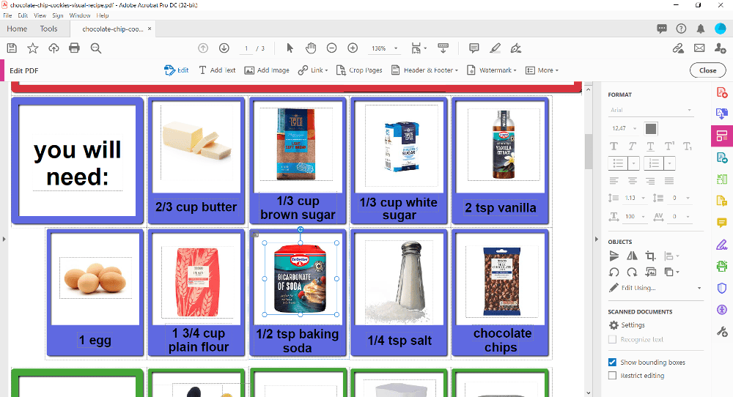This screenshot has width=733, height=397.
Task: Upload the file with the cloud arrow icon
Action: (x=54, y=48)
